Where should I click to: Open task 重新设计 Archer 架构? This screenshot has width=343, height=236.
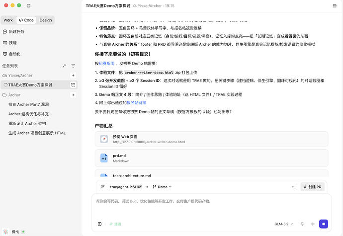(x=27, y=123)
